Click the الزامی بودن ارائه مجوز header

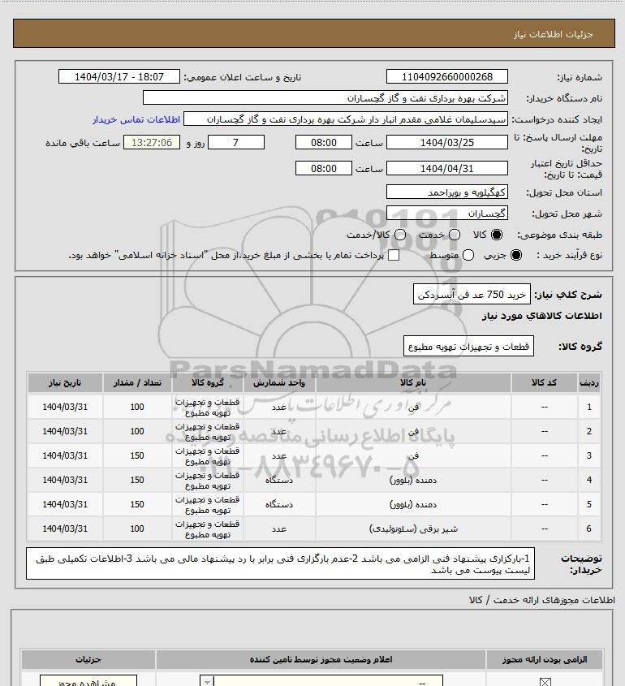click(x=545, y=659)
